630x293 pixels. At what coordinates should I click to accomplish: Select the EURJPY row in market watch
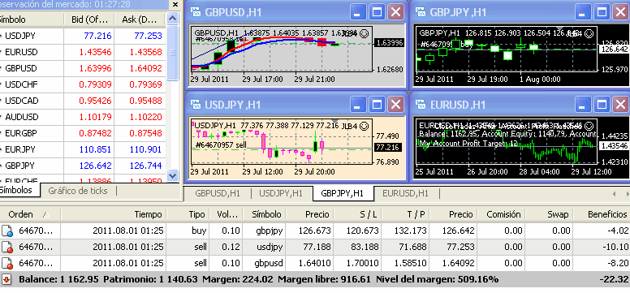83,149
